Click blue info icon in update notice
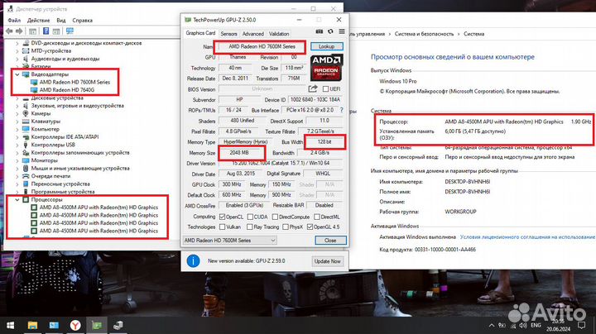 (193, 261)
